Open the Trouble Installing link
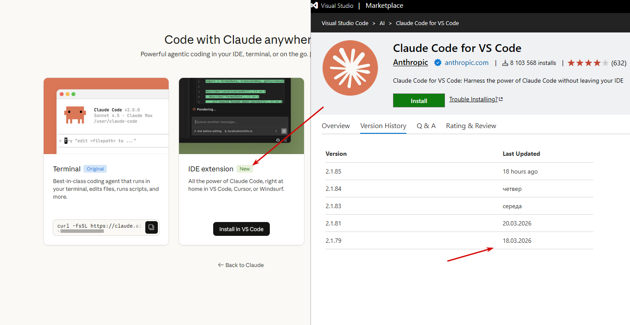Image resolution: width=630 pixels, height=325 pixels. [x=476, y=99]
